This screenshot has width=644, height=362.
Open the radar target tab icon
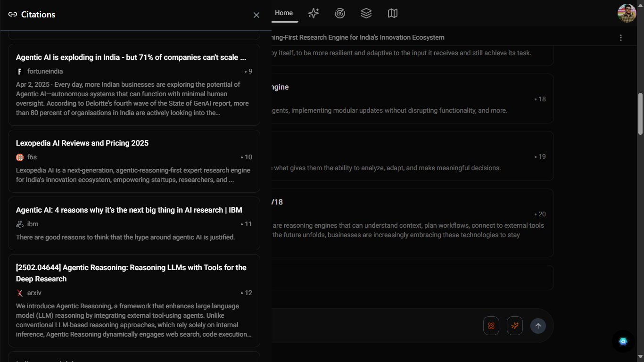coord(340,13)
